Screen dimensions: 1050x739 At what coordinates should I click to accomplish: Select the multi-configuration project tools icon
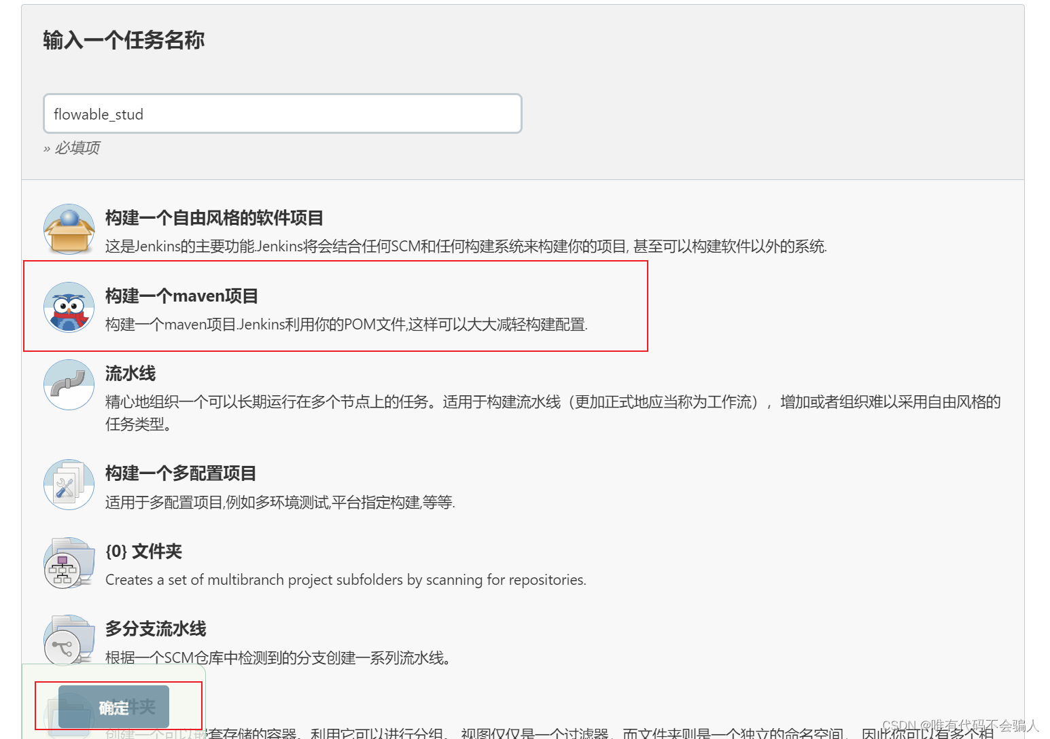pos(69,484)
